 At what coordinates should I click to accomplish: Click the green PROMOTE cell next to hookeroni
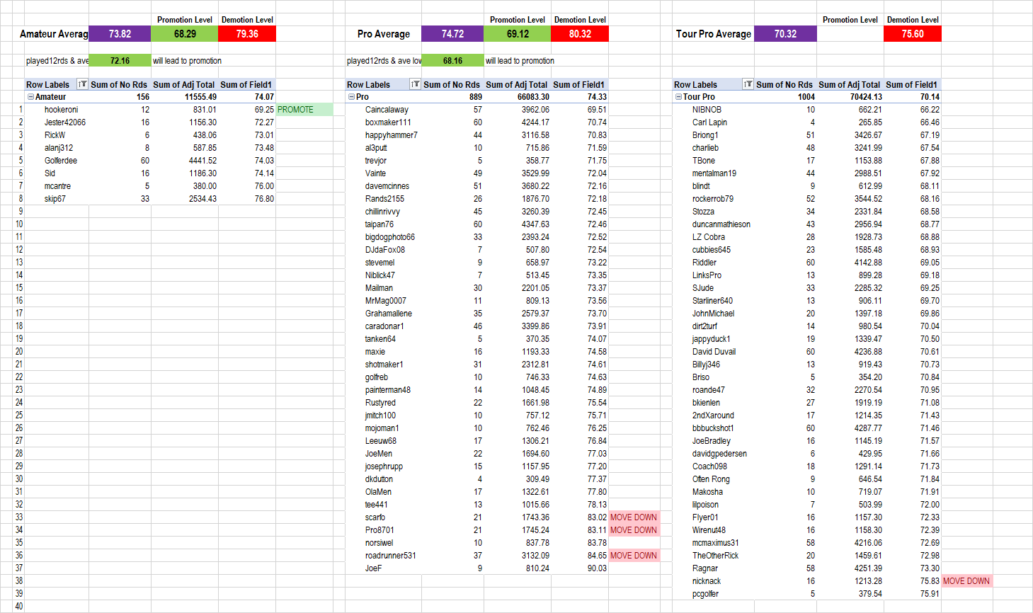click(x=304, y=110)
